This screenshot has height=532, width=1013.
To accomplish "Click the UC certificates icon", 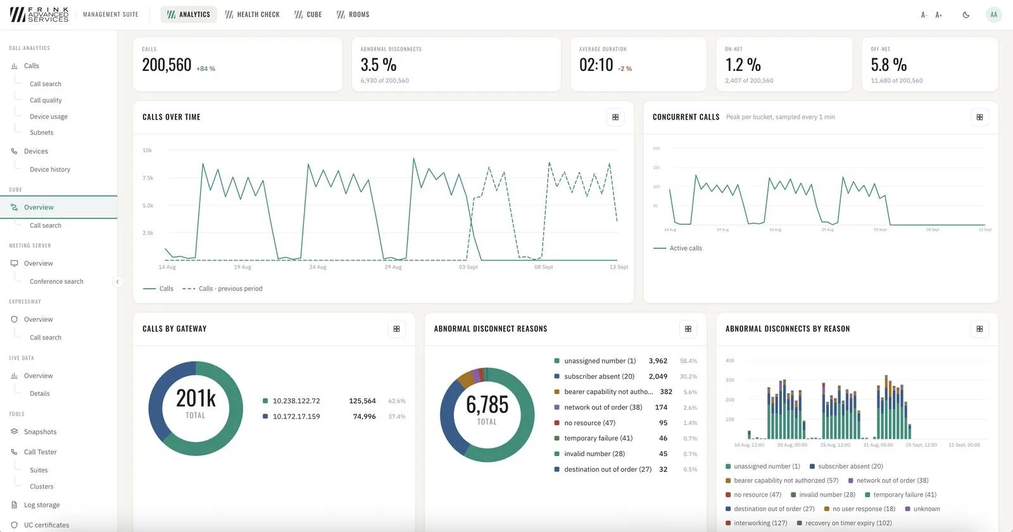I will (14, 525).
